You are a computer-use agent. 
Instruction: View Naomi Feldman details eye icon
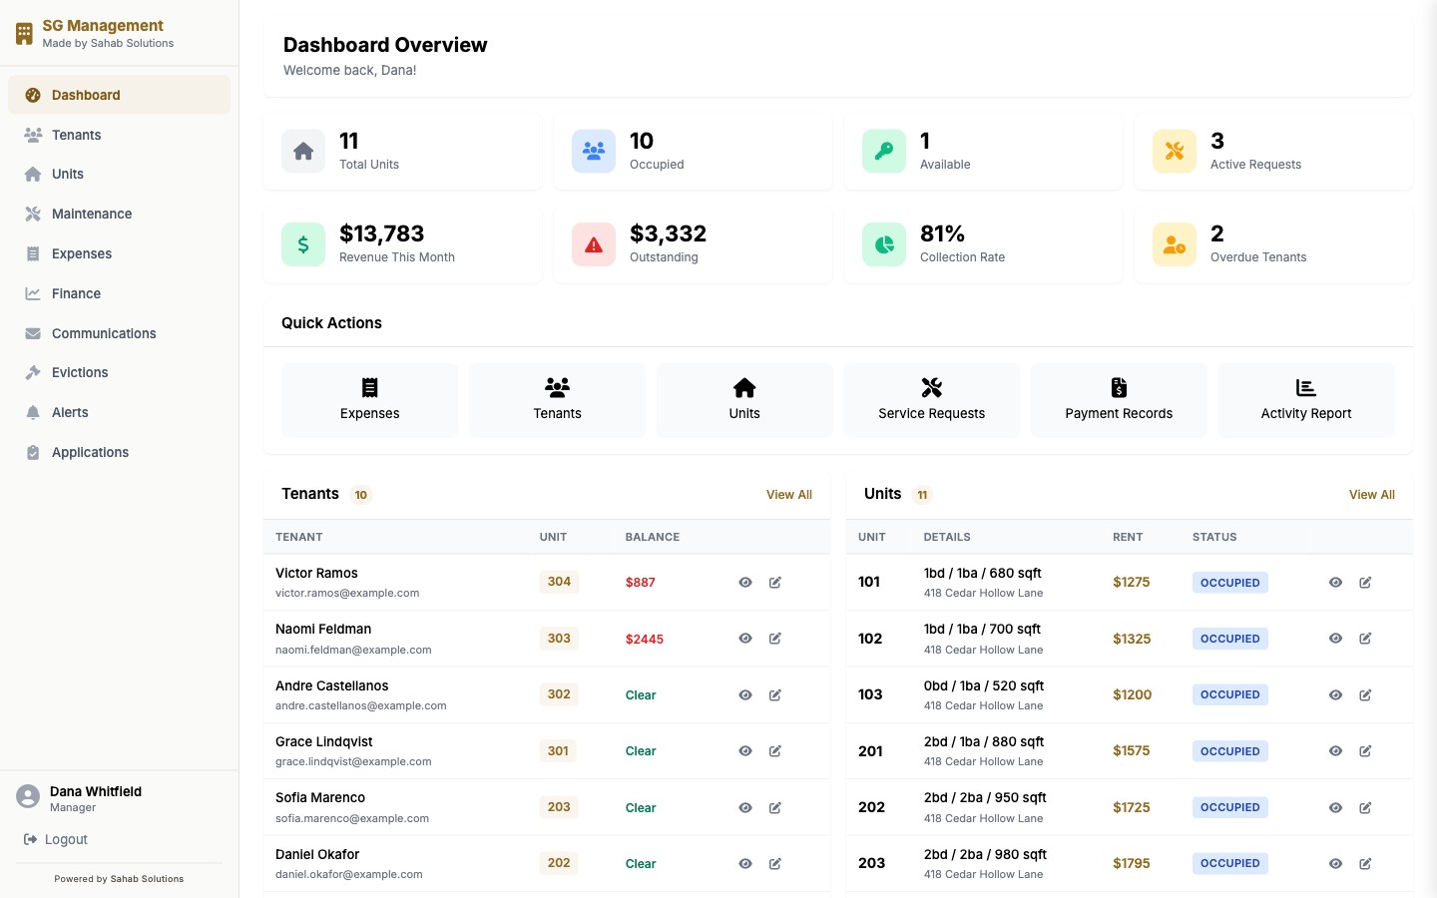coord(745,639)
